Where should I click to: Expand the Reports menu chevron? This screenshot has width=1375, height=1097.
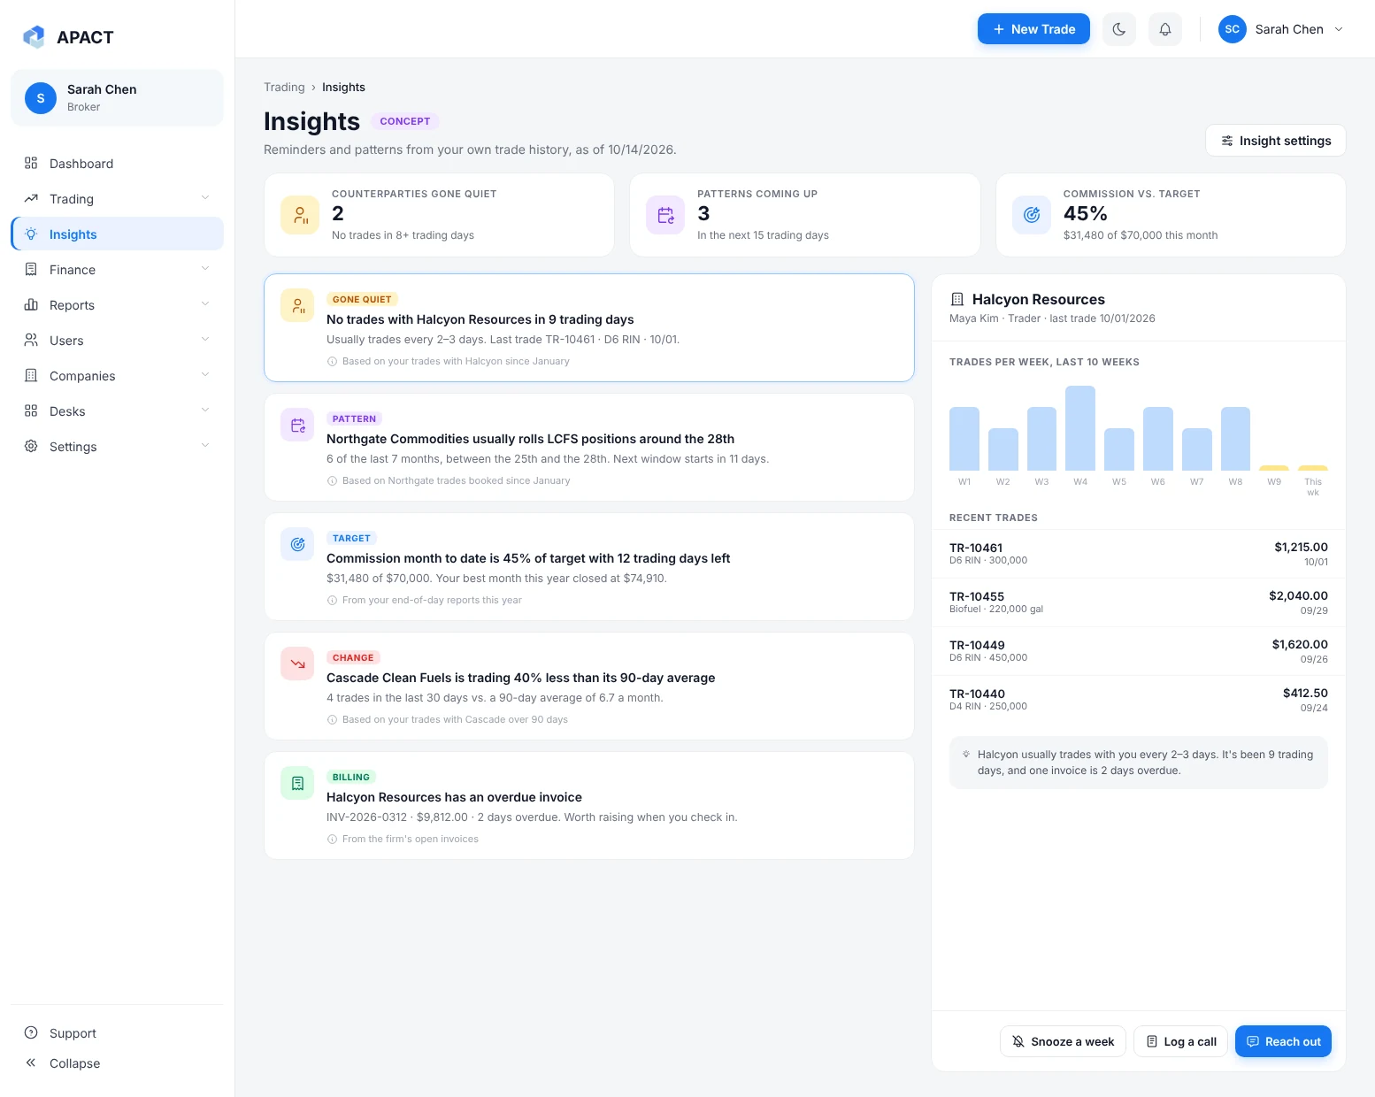click(205, 304)
